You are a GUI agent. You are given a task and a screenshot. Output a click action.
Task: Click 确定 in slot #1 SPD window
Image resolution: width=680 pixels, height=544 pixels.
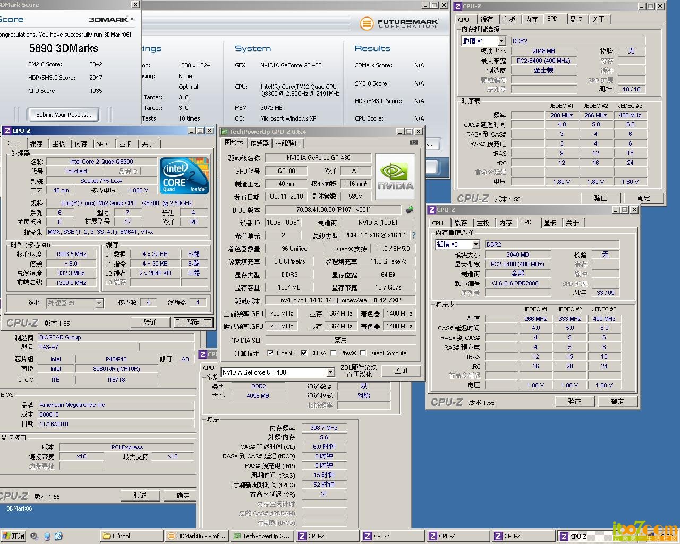pos(644,198)
